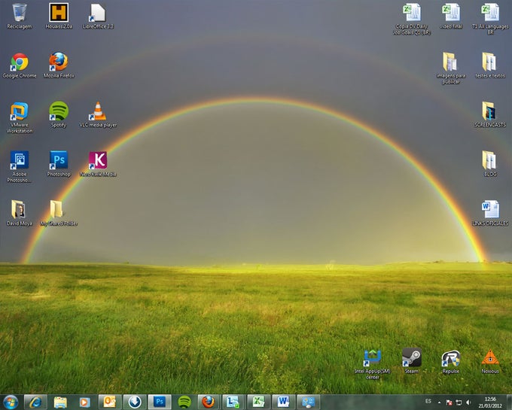Open the ES input language indicator
This screenshot has height=410, width=512.
coord(428,401)
